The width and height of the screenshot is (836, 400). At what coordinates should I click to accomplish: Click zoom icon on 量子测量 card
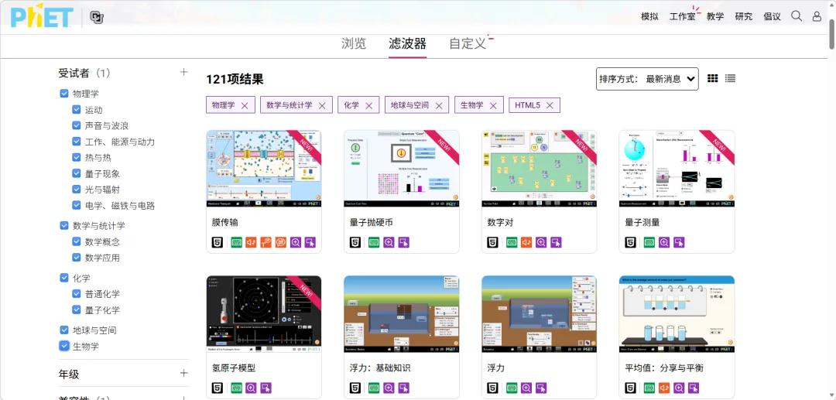664,242
